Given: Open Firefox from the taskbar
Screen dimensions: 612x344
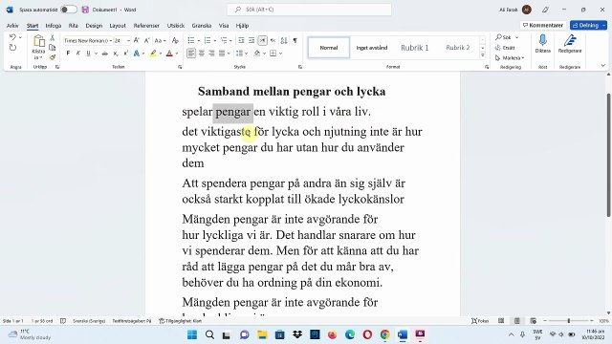Looking at the screenshot, I should (332, 334).
